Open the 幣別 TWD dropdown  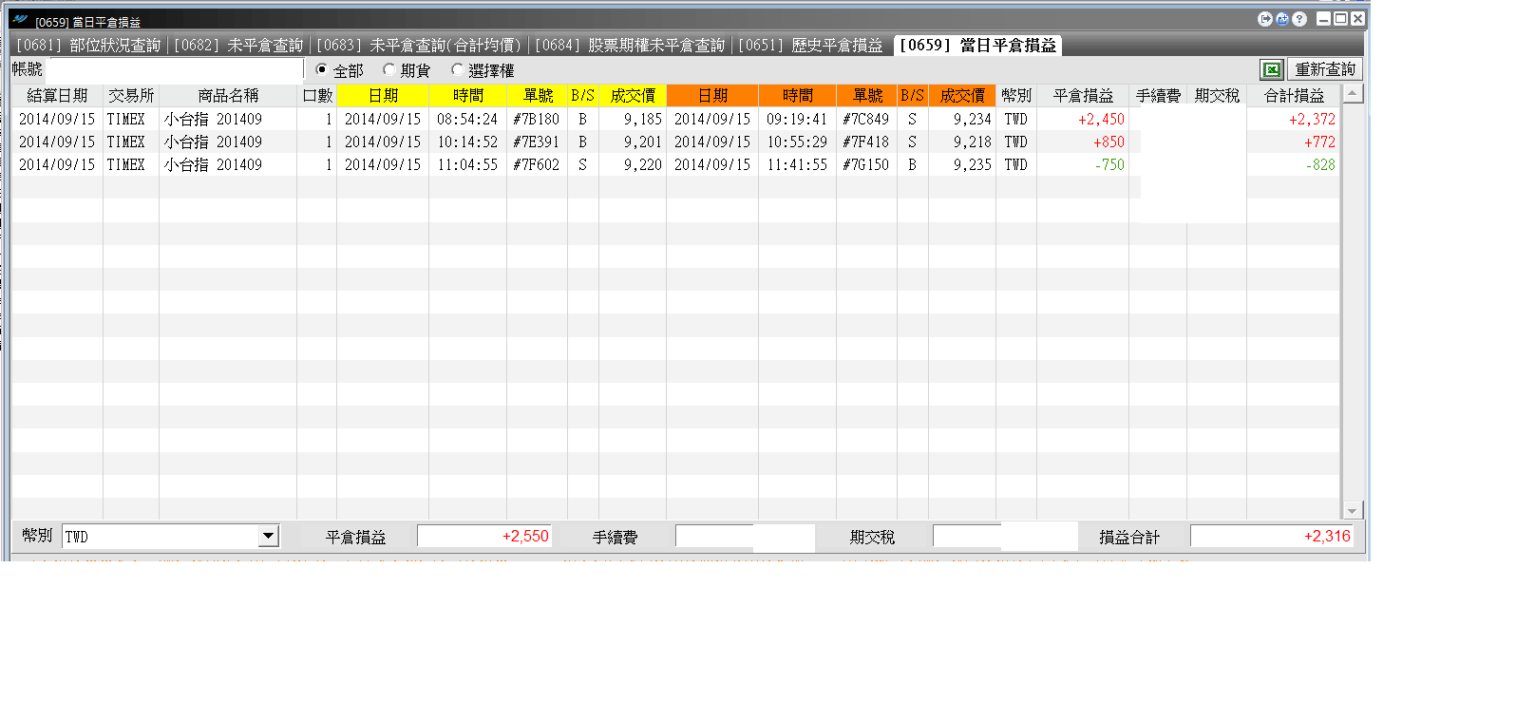coord(269,537)
